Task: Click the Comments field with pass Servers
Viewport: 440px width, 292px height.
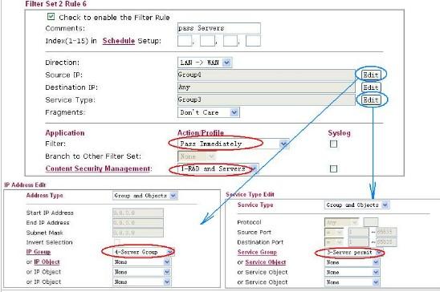Action: tap(219, 28)
